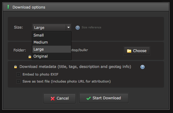Screen dimensions: 173x113
Task: Open help icon next to metadata description
Action: pyautogui.click(x=143, y=67)
